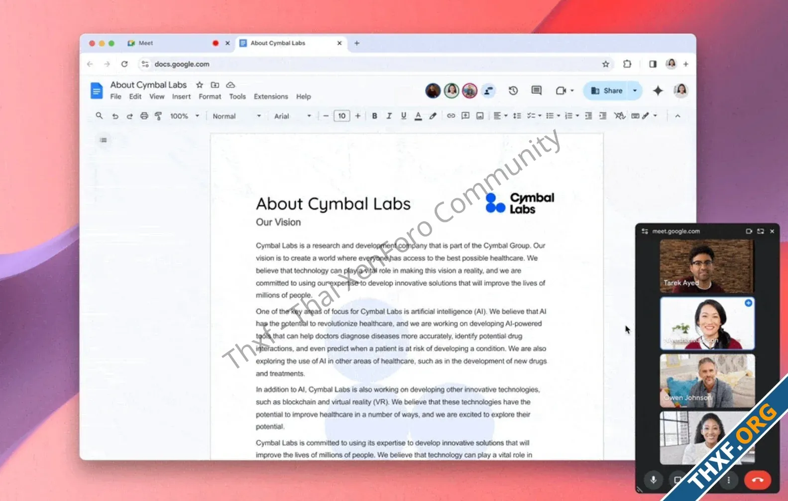Toggle camera button in Meet pop-up
The image size is (788, 501).
677,480
